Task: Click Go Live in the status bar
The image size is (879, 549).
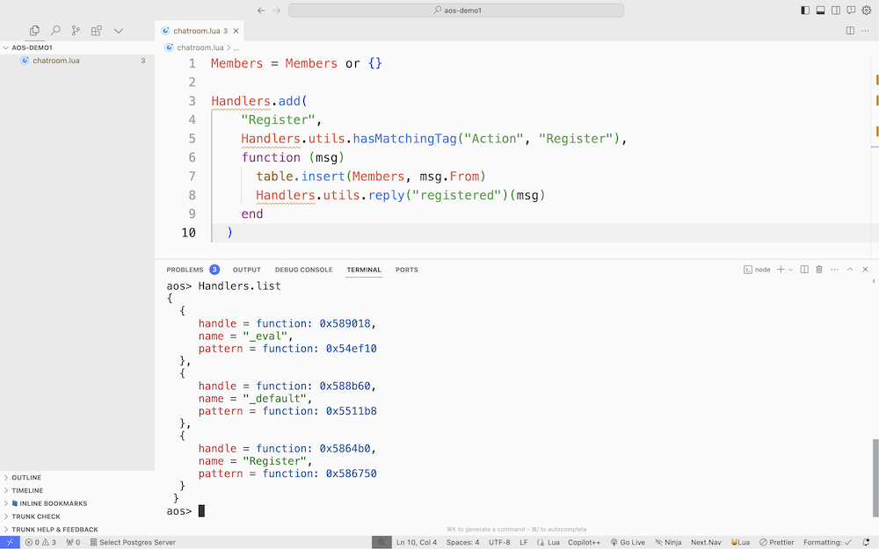Action: (628, 543)
